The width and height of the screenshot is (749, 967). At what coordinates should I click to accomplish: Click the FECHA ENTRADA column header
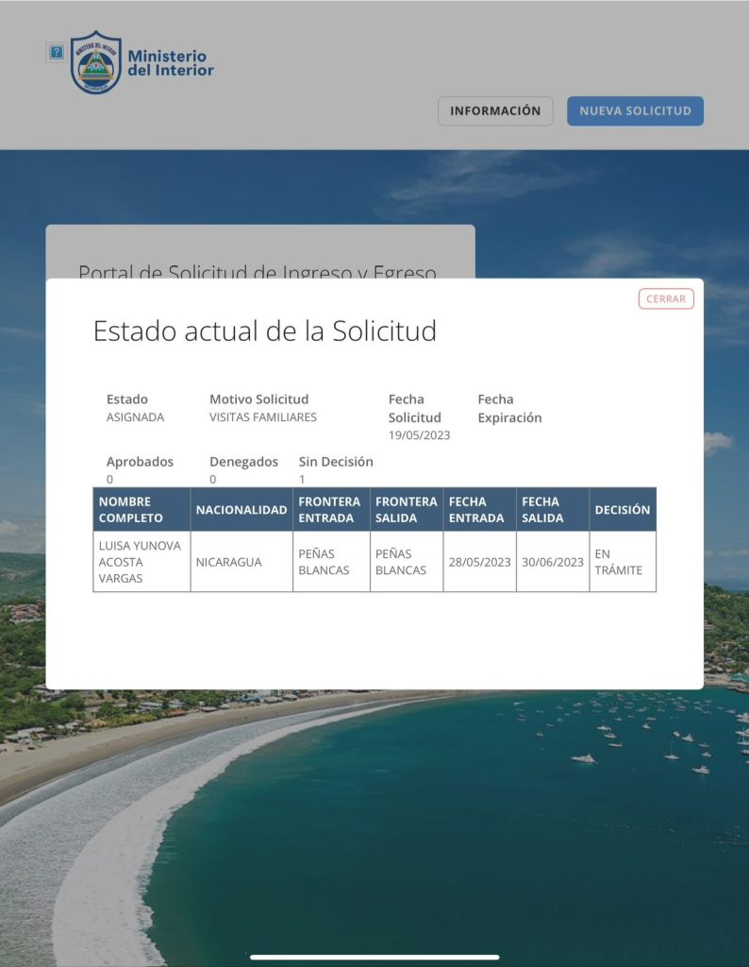pyautogui.click(x=480, y=509)
